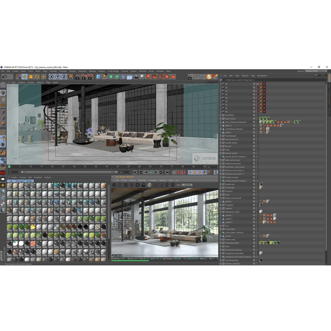This screenshot has width=331, height=331.
Task: Click the Compare menu in the Live Viewer
Action: tap(153, 181)
